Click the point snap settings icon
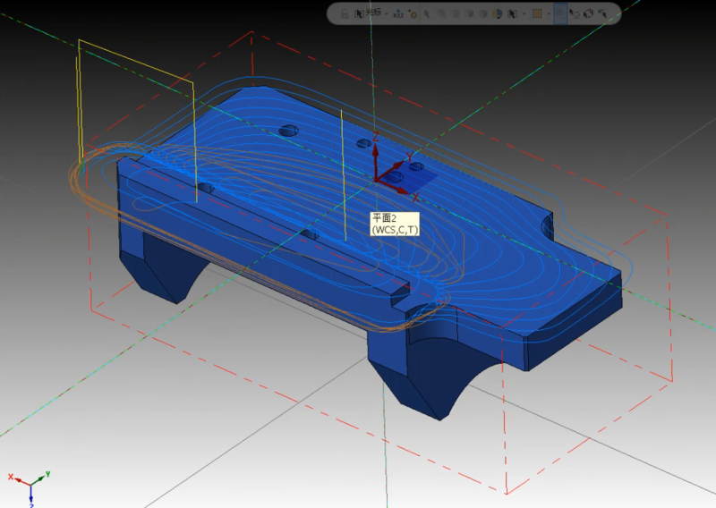This screenshot has height=508, width=716. click(x=413, y=13)
